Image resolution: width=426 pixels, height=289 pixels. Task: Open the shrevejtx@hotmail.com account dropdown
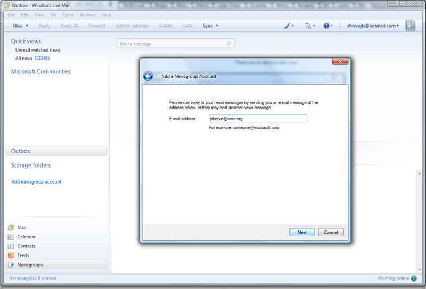[x=373, y=26]
